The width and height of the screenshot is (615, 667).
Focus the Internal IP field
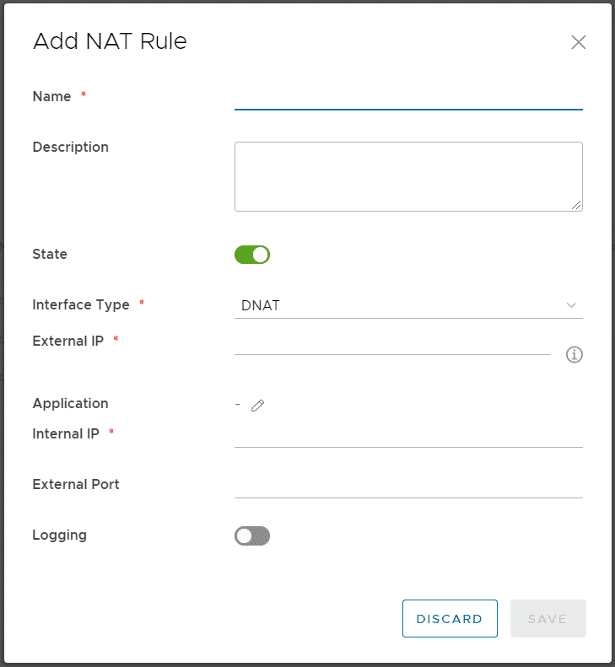408,436
